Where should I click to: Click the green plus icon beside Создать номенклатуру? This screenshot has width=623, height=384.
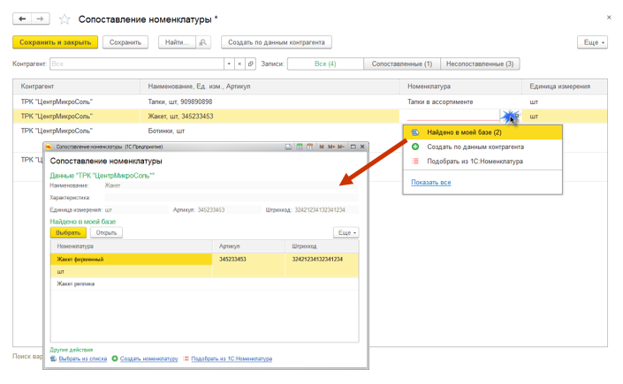tap(114, 358)
